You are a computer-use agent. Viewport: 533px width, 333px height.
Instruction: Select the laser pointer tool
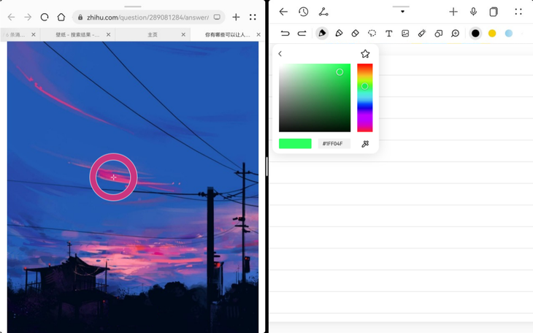point(422,33)
